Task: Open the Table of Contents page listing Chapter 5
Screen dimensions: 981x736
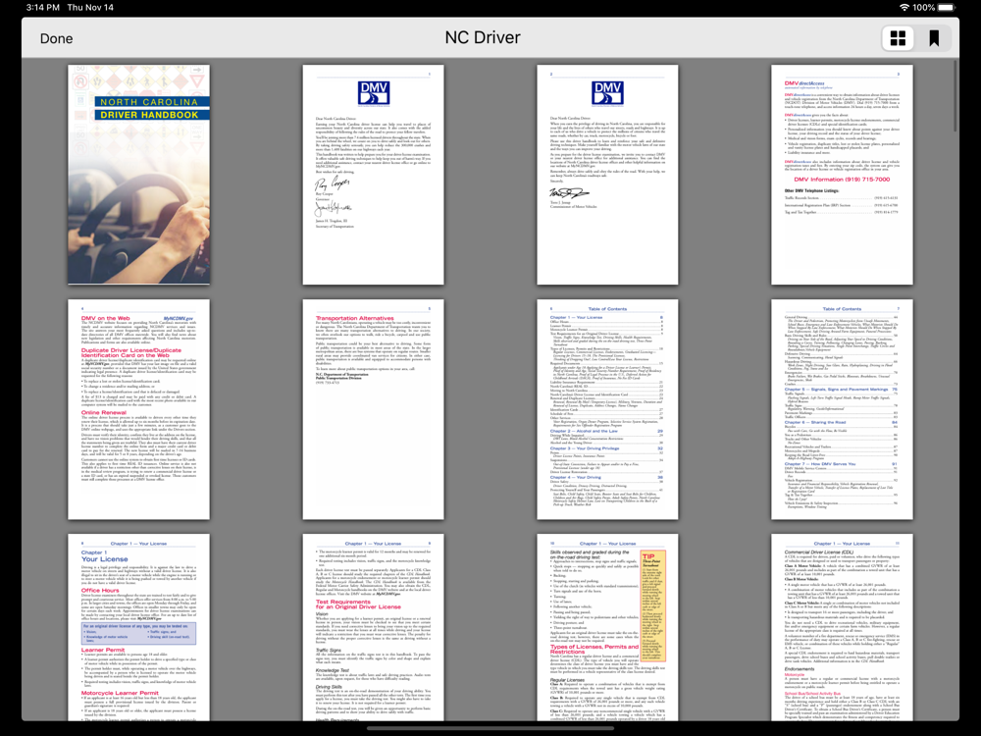Action: [842, 409]
